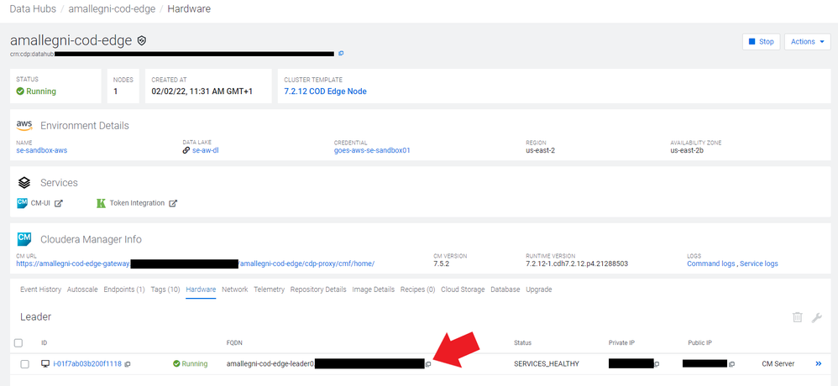
Task: Click the i-01f7ab03b200f1118 instance ID link
Action: [x=87, y=364]
